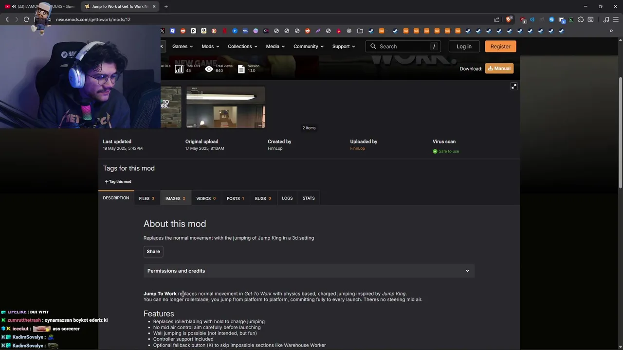623x350 pixels.
Task: Select the POSTS tab
Action: pos(236,198)
